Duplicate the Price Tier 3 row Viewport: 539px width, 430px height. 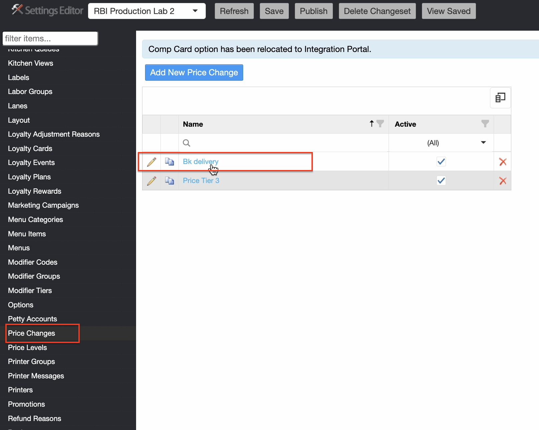(169, 181)
